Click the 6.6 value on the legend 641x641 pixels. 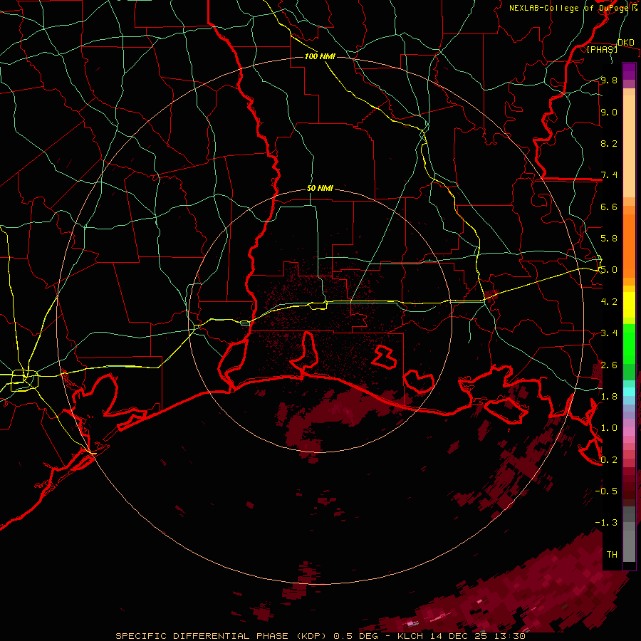[609, 207]
